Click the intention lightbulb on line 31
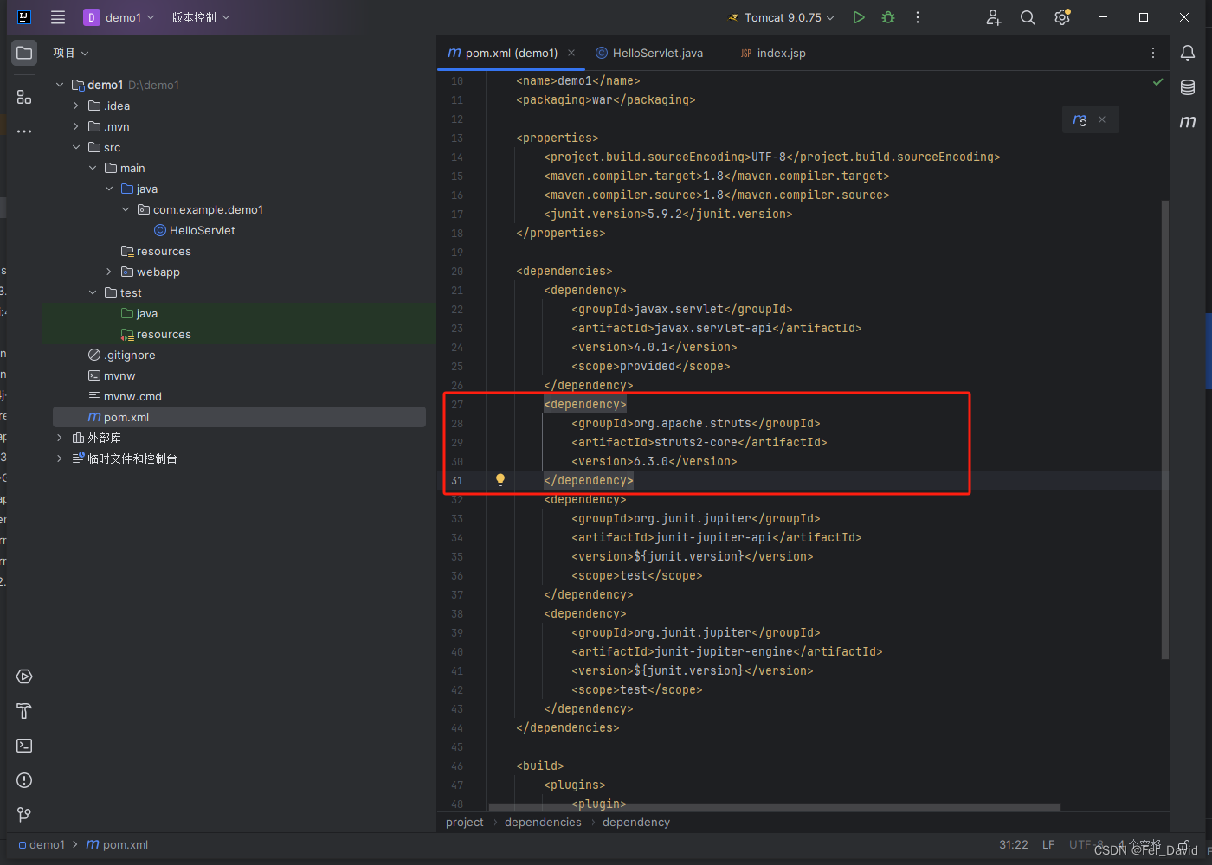Viewport: 1212px width, 865px height. point(500,480)
